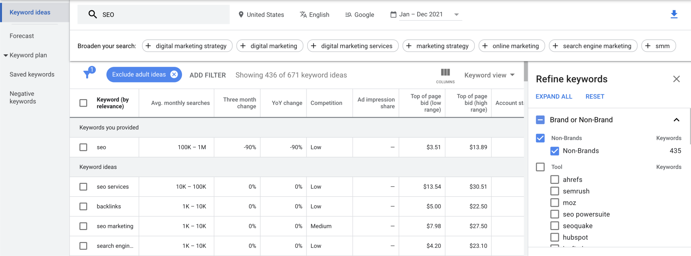Go to Forecast in the sidebar
This screenshot has width=691, height=256.
[x=22, y=36]
